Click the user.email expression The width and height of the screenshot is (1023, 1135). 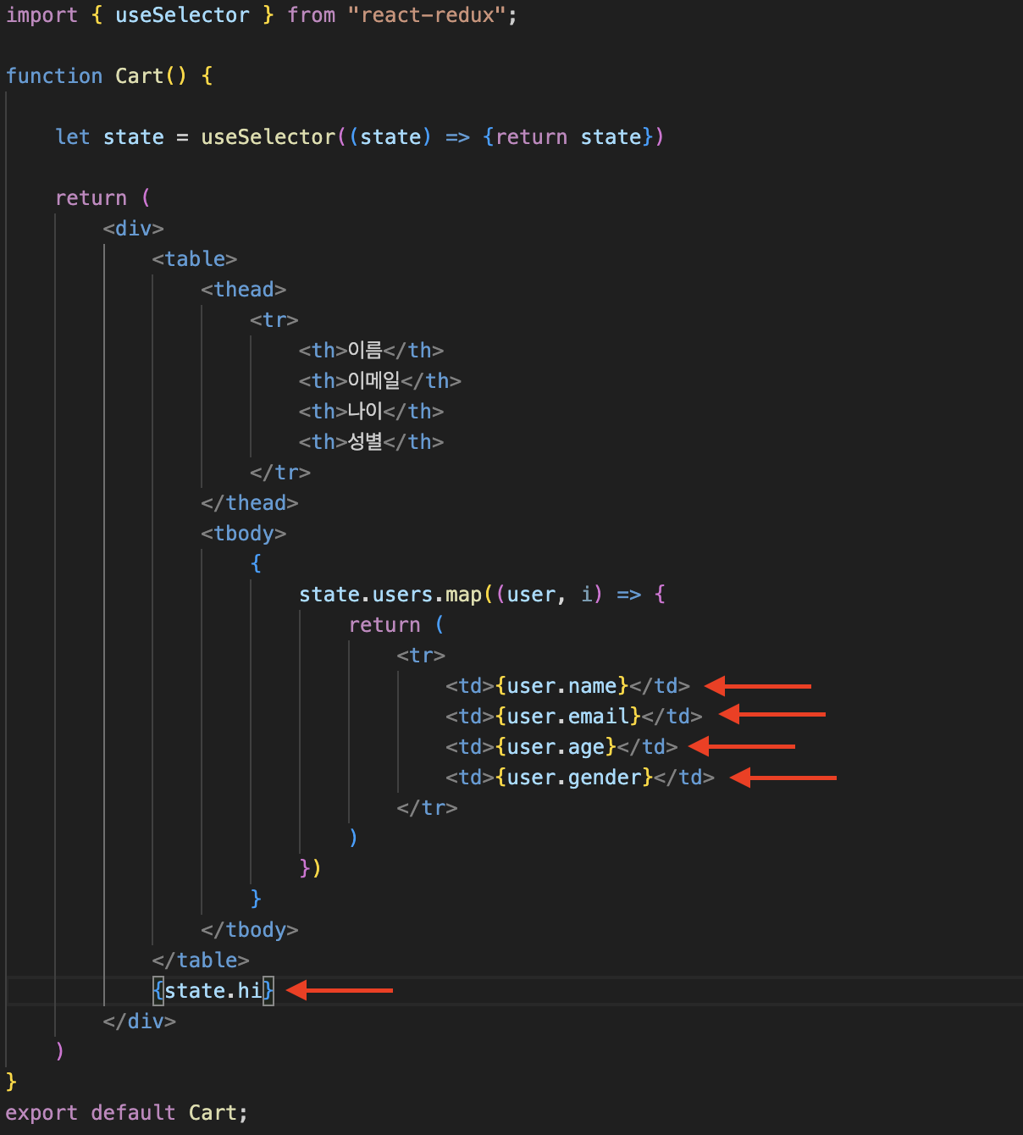[568, 717]
